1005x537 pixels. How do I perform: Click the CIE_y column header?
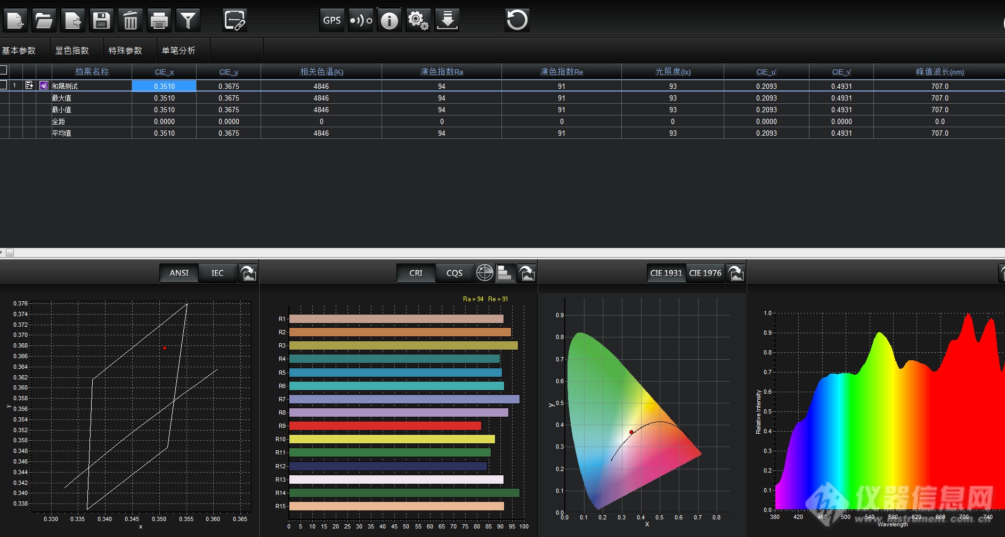click(229, 71)
